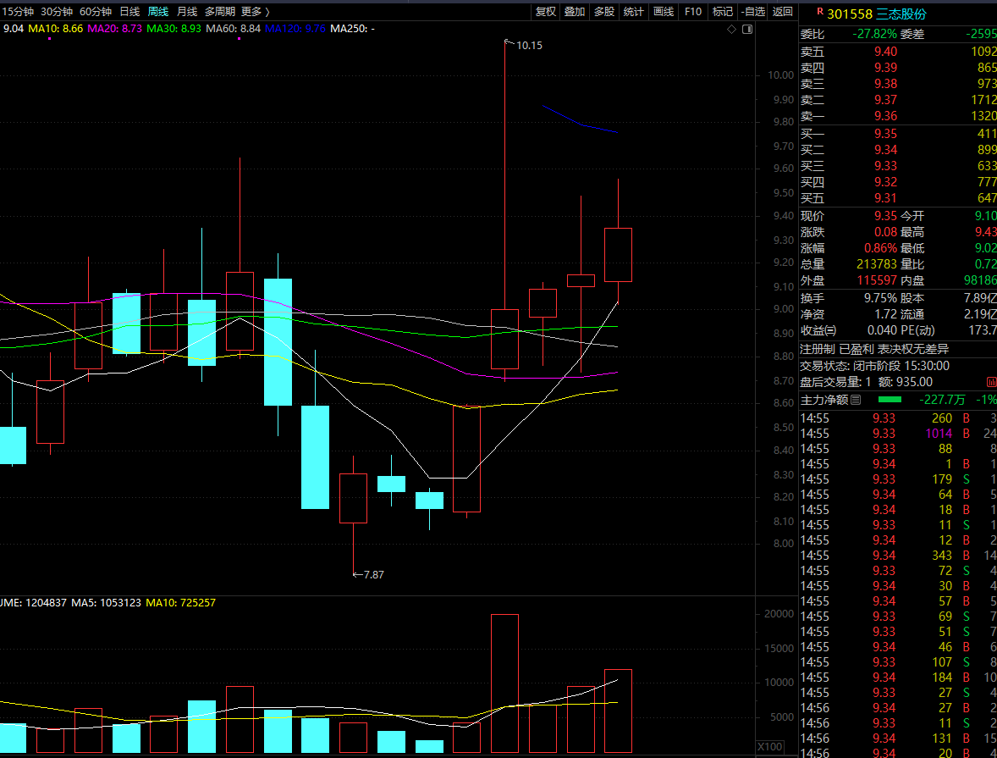Click the 标记 mark button
The height and width of the screenshot is (758, 997).
point(722,12)
